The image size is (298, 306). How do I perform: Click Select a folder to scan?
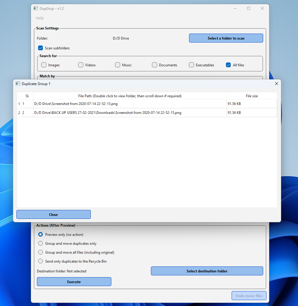point(226,38)
